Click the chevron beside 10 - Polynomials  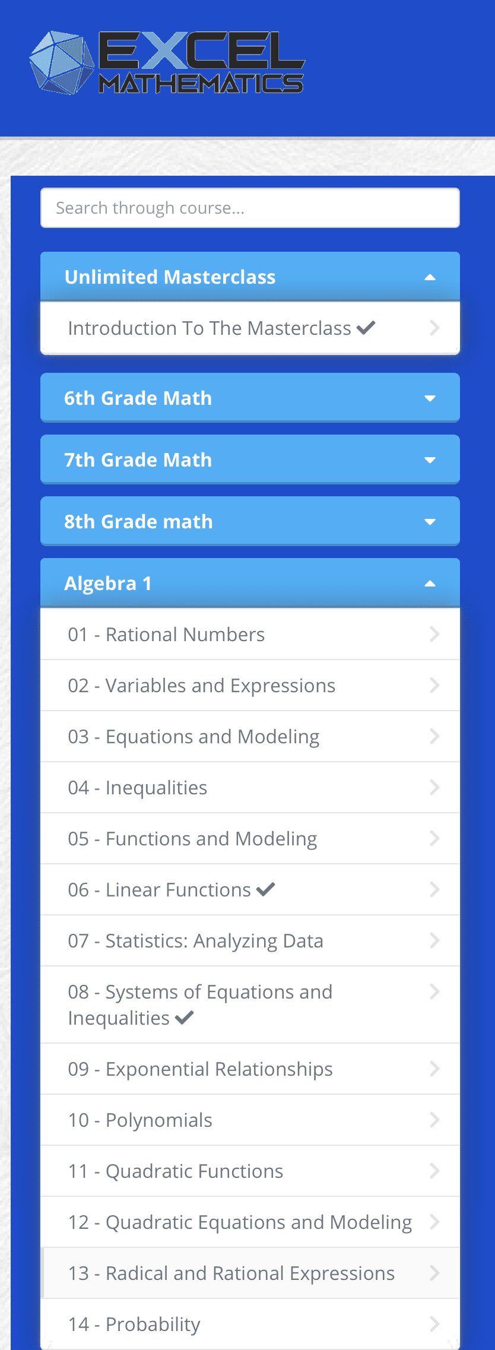point(434,1120)
